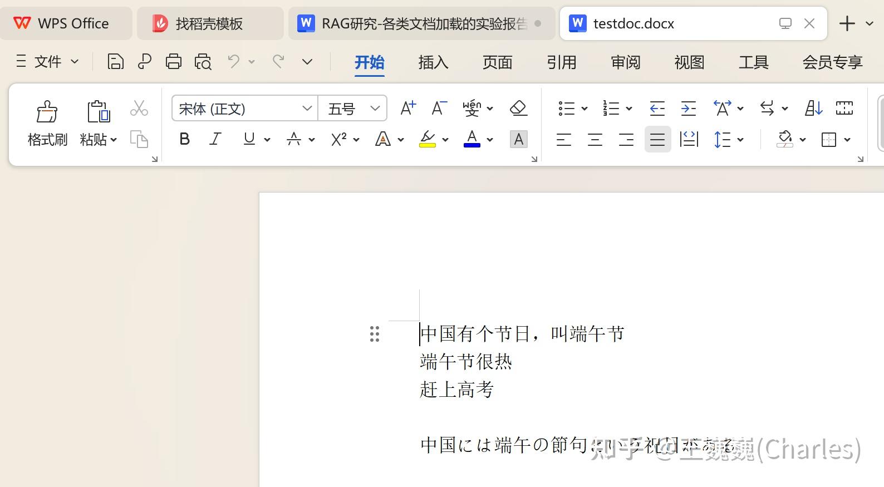Open the 找稻壳模板 tab
884x487 pixels.
point(210,23)
